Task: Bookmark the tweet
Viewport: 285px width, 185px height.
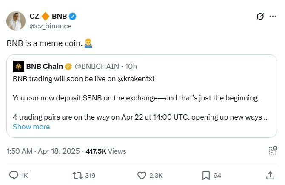Action: pos(206,176)
